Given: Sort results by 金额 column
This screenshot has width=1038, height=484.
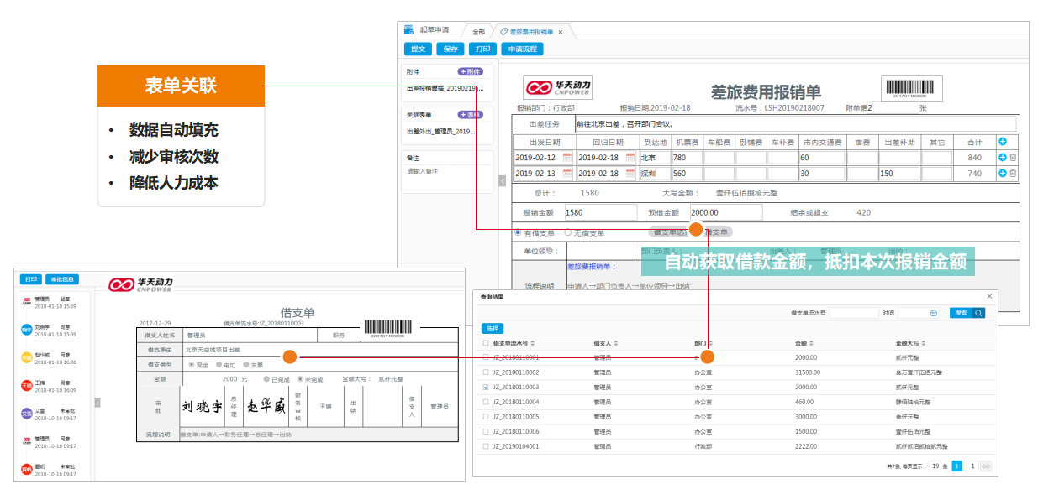Looking at the screenshot, I should (812, 343).
